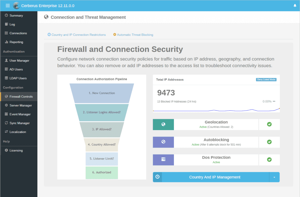
Task: Toggle the Dos Protection active checkmark
Action: [x=269, y=160]
